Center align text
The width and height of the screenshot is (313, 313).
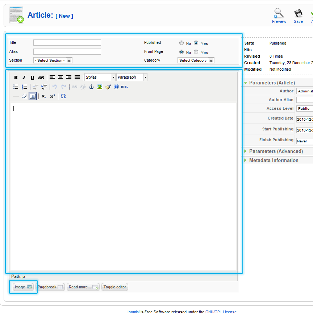[60, 77]
